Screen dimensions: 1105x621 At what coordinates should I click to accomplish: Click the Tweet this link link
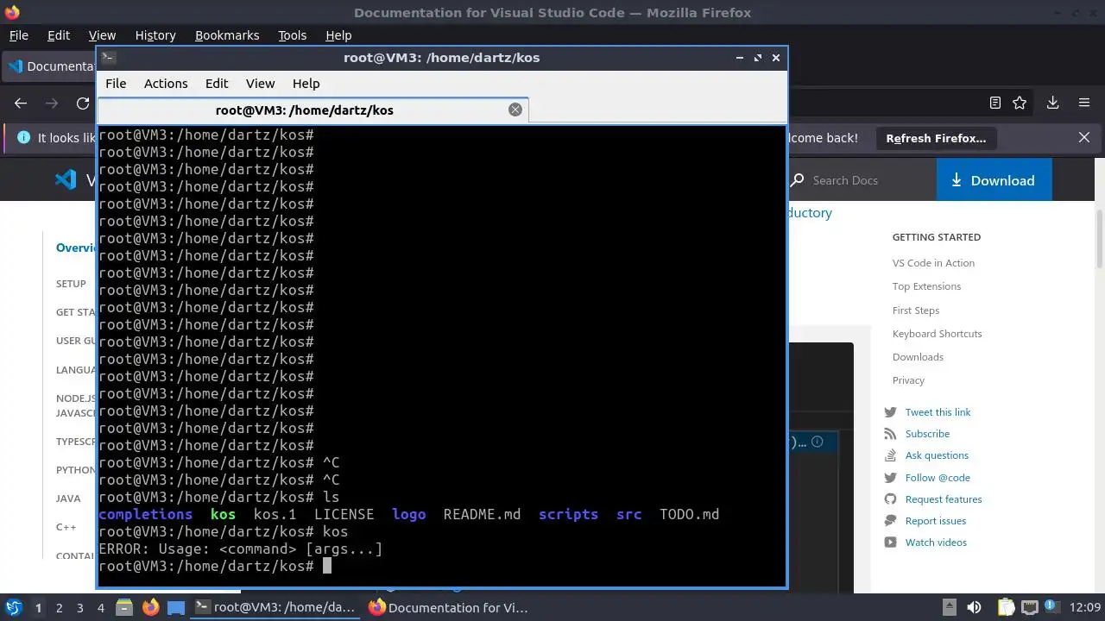pos(938,412)
